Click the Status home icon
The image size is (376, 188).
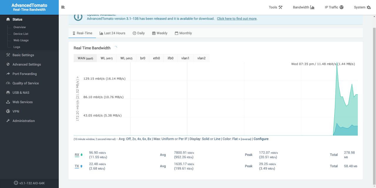coord(8,19)
